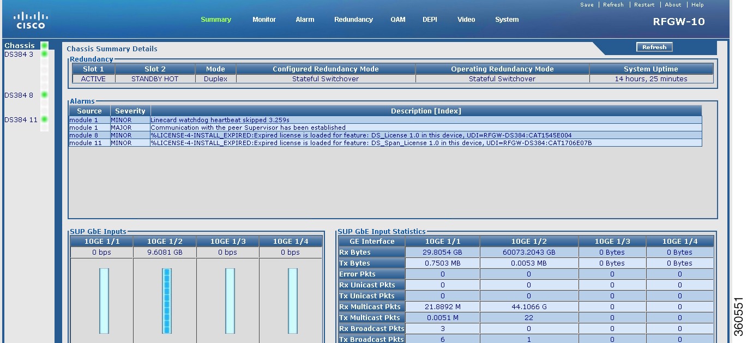
Task: Click the MAJOR severity cell
Action: (x=130, y=128)
